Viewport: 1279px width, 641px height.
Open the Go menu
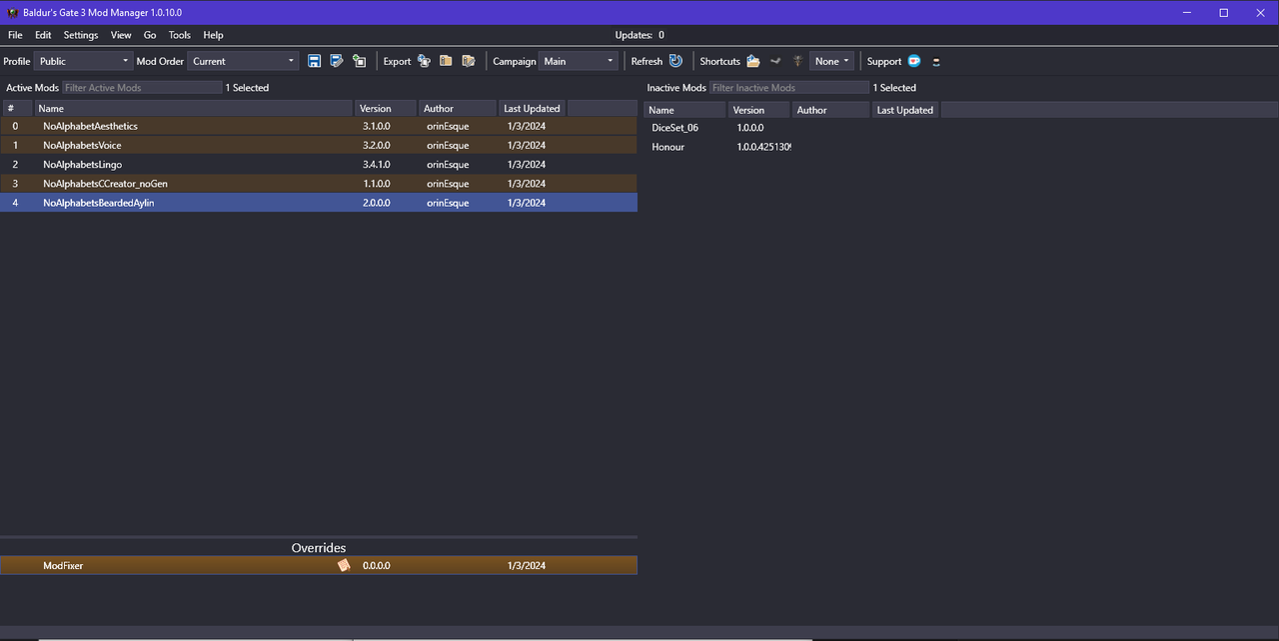[x=150, y=35]
